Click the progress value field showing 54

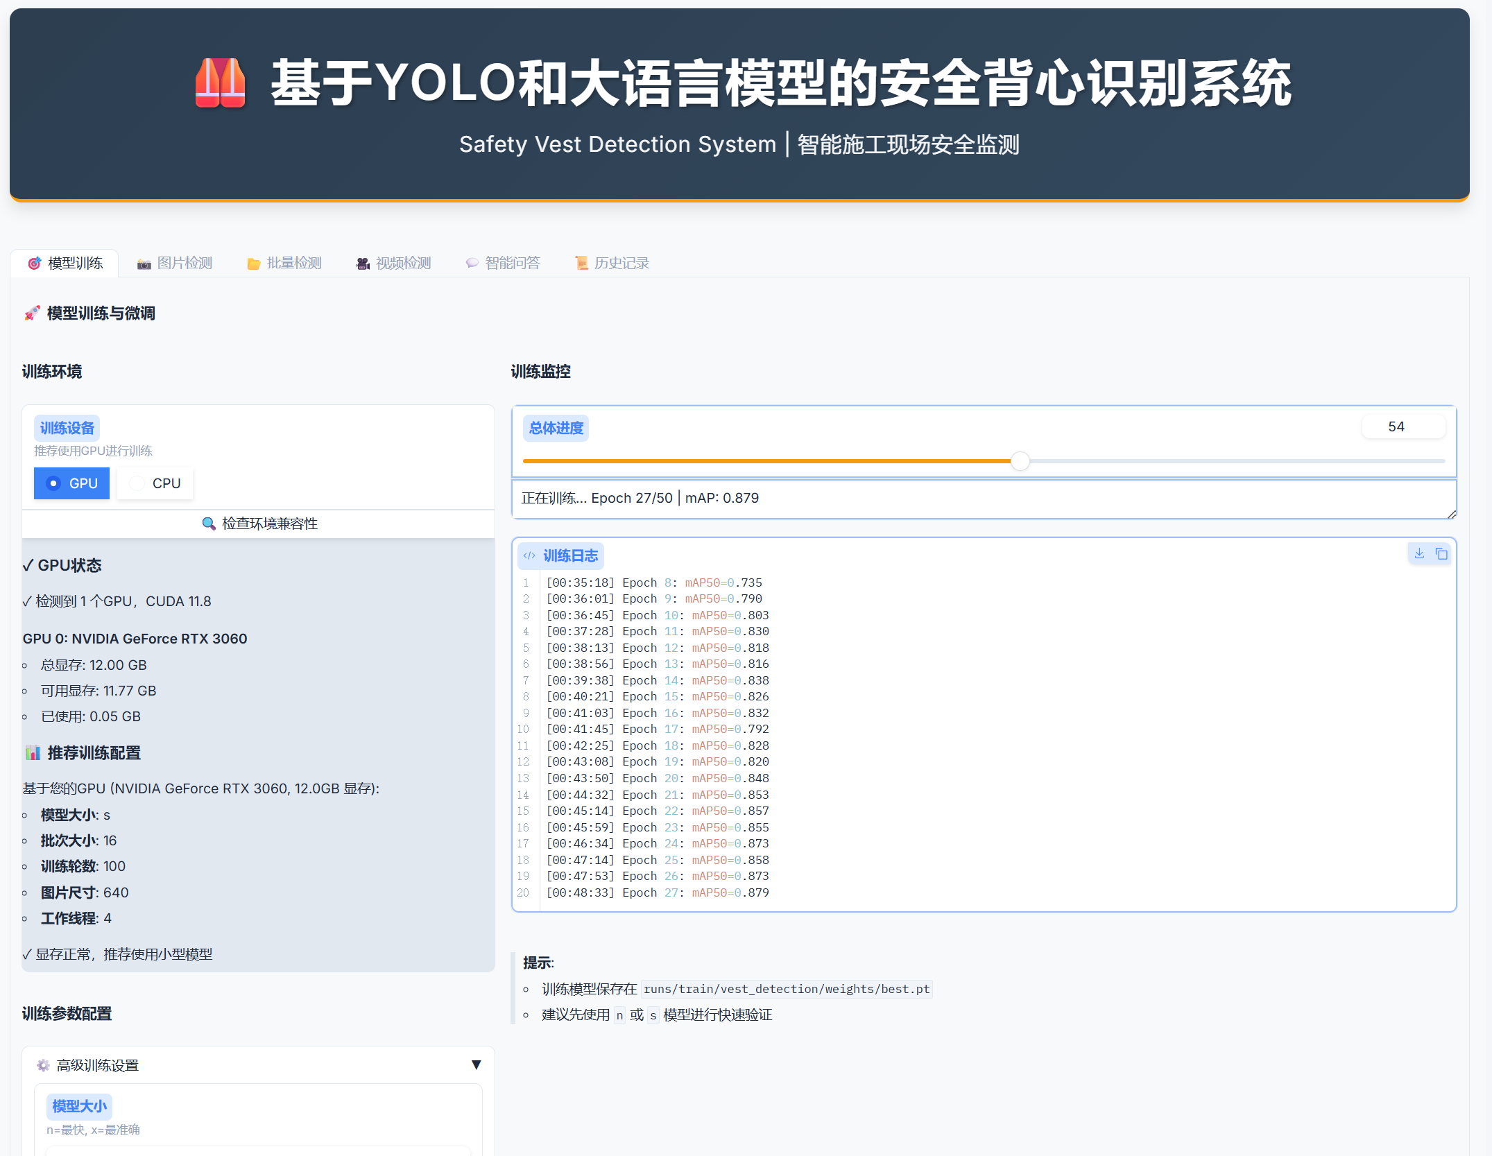pos(1403,426)
